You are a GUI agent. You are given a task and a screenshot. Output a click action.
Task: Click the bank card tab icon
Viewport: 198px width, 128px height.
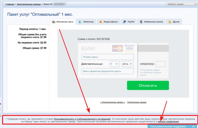53,22
